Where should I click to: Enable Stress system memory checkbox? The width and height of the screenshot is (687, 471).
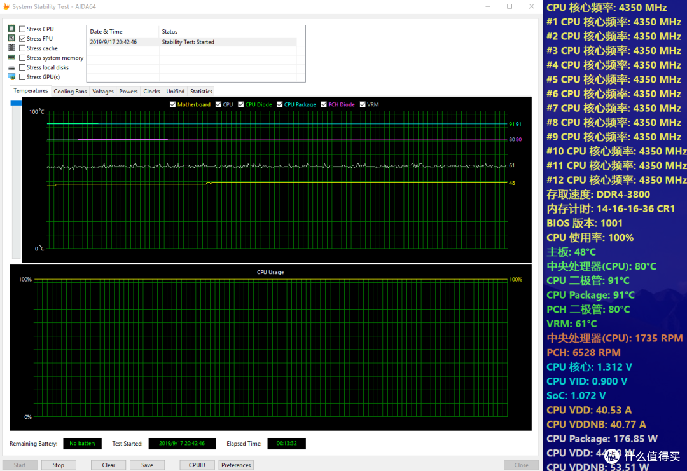[22, 58]
